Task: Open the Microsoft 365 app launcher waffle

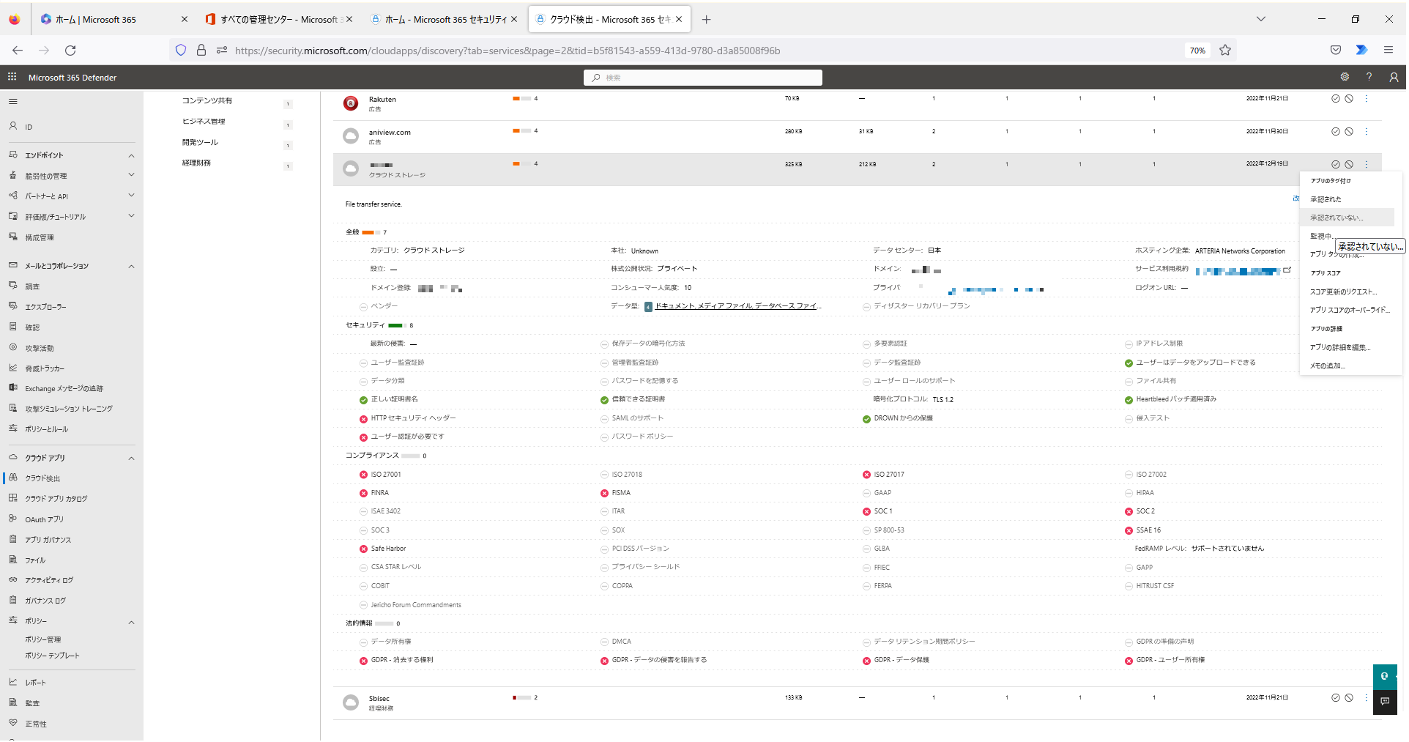Action: (x=12, y=77)
